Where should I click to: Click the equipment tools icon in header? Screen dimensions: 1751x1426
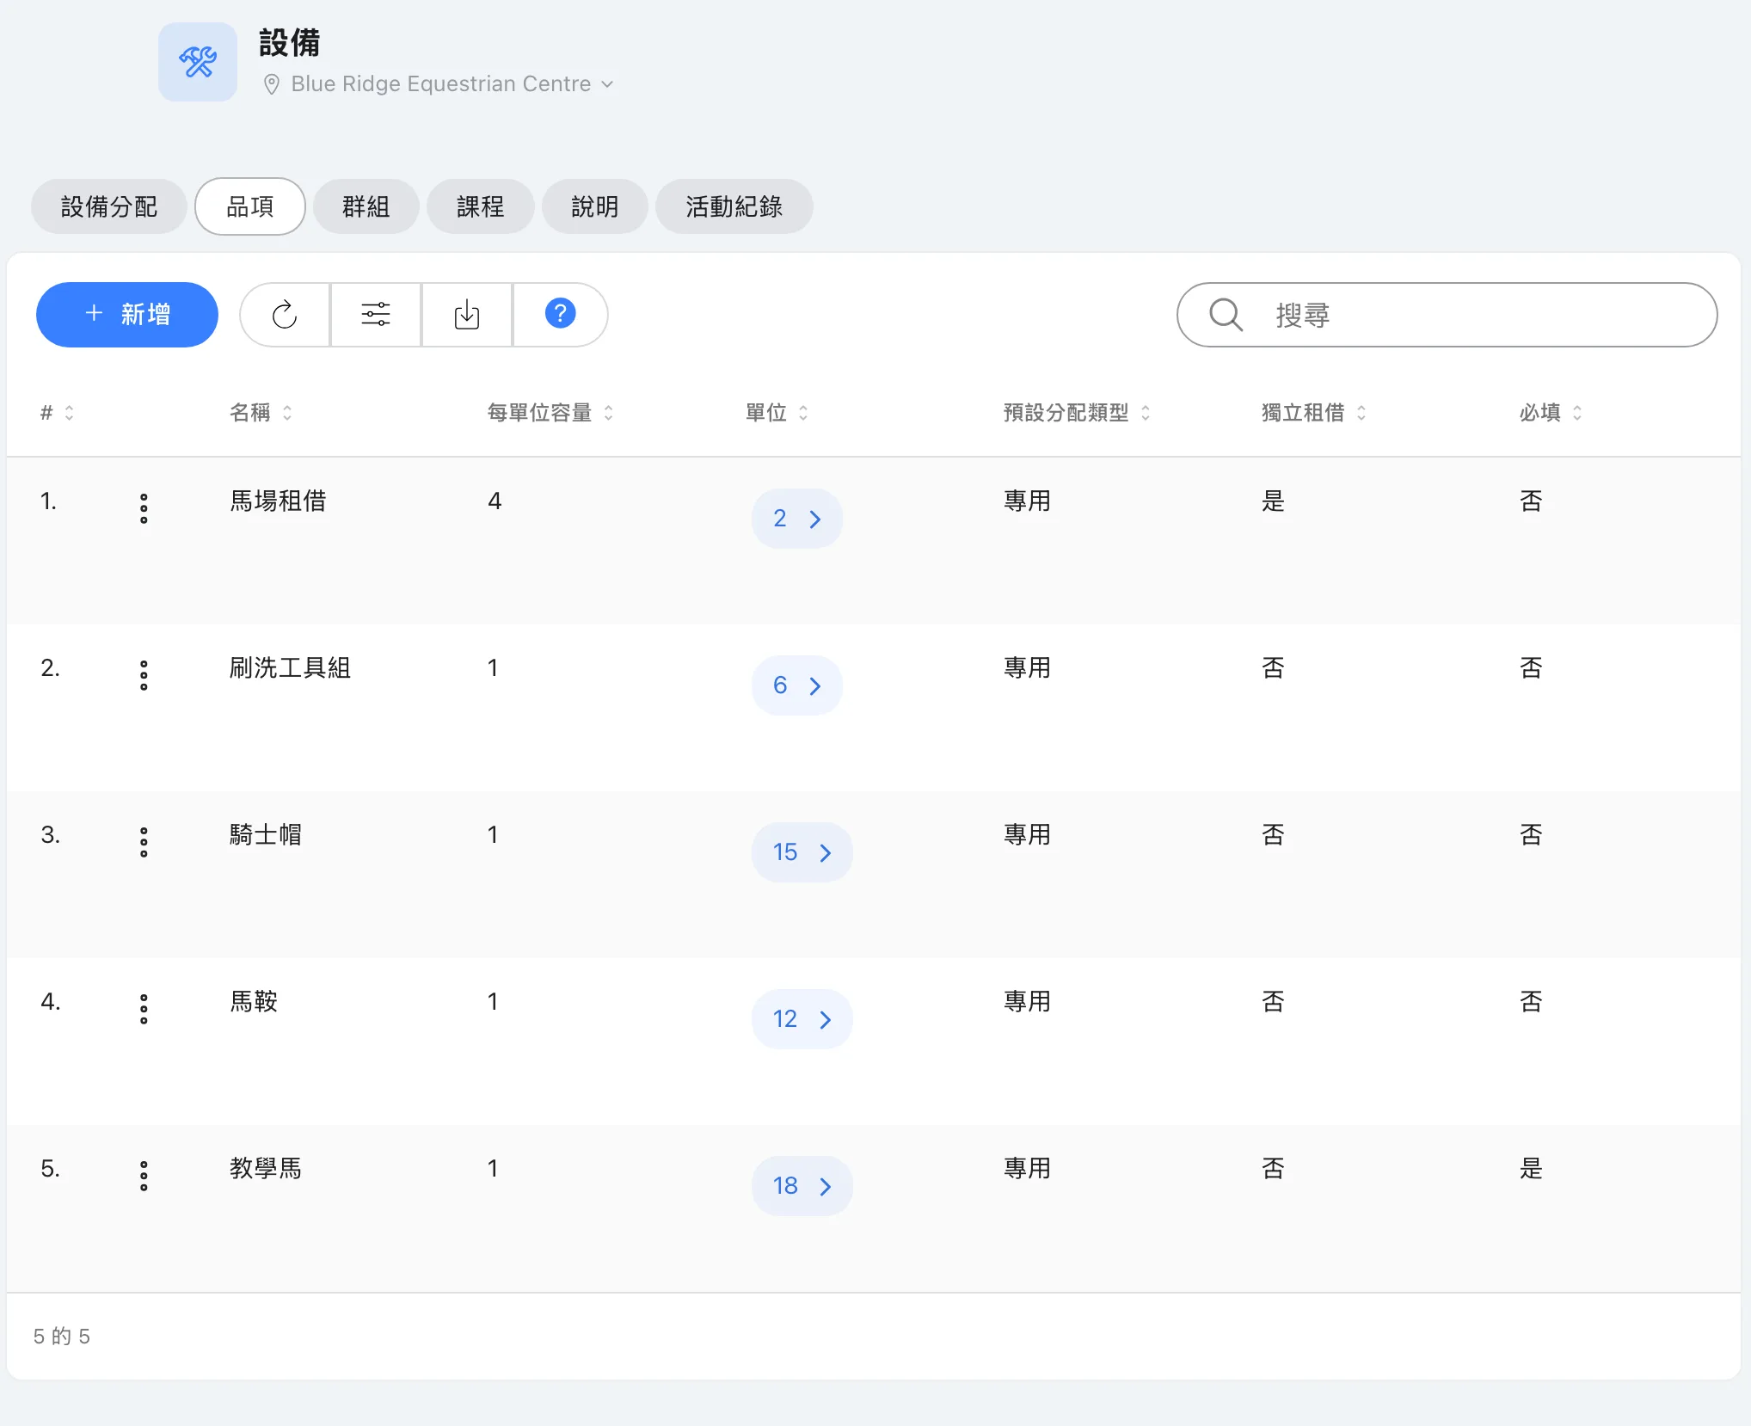tap(198, 62)
